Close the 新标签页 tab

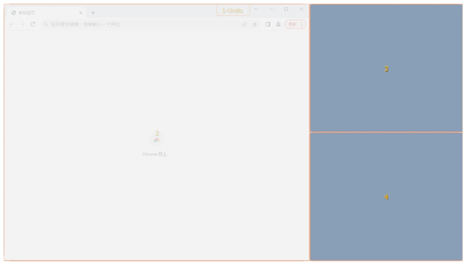pos(80,13)
